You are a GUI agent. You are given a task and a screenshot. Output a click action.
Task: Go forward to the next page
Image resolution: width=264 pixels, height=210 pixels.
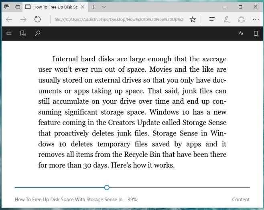coord(23,20)
